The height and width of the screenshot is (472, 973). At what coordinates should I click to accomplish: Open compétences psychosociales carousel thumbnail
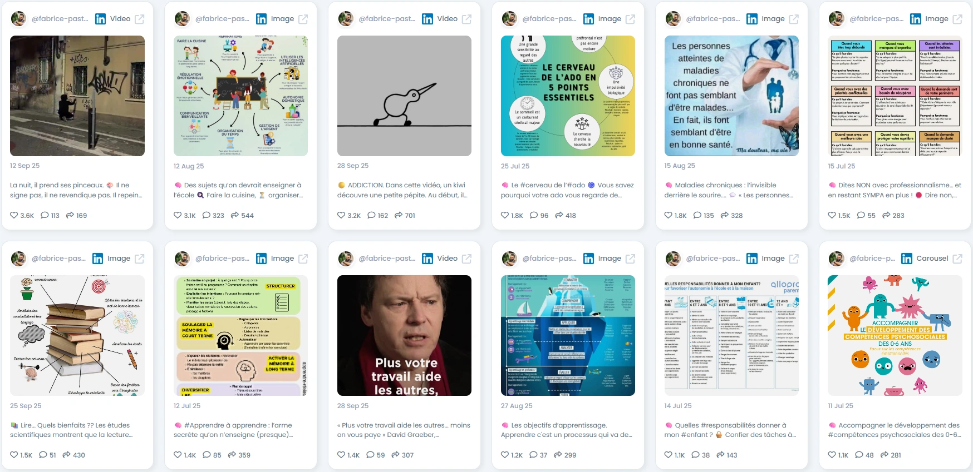895,335
